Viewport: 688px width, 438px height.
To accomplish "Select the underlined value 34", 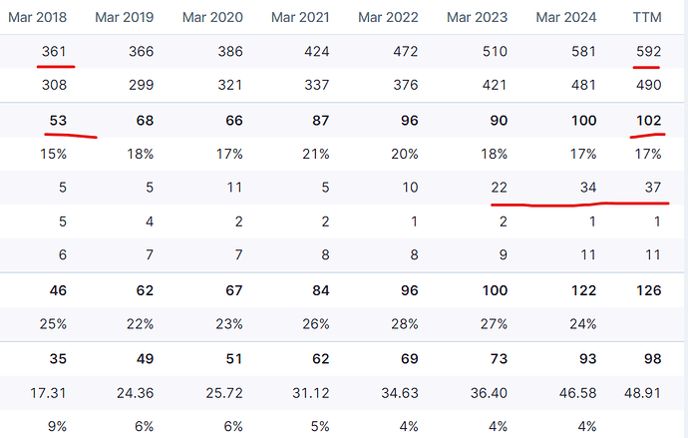I will click(586, 189).
